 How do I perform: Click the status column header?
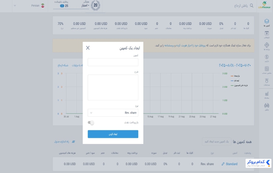(247, 153)
